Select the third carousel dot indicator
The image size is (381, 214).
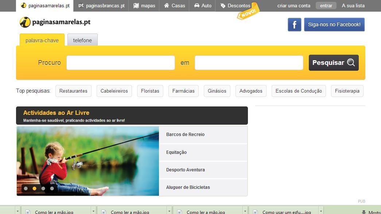[43, 188]
